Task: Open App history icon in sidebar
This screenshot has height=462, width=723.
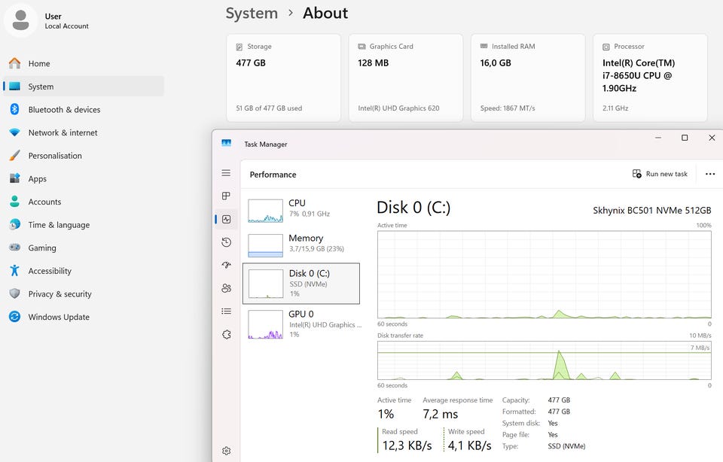Action: click(x=226, y=242)
